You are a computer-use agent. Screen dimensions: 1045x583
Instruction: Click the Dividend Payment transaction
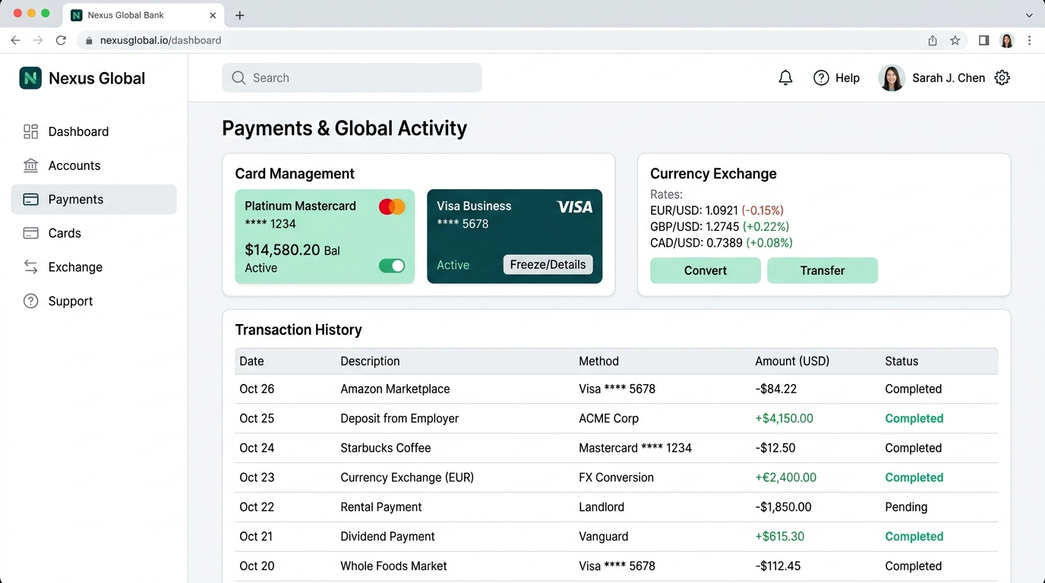[x=617, y=537]
